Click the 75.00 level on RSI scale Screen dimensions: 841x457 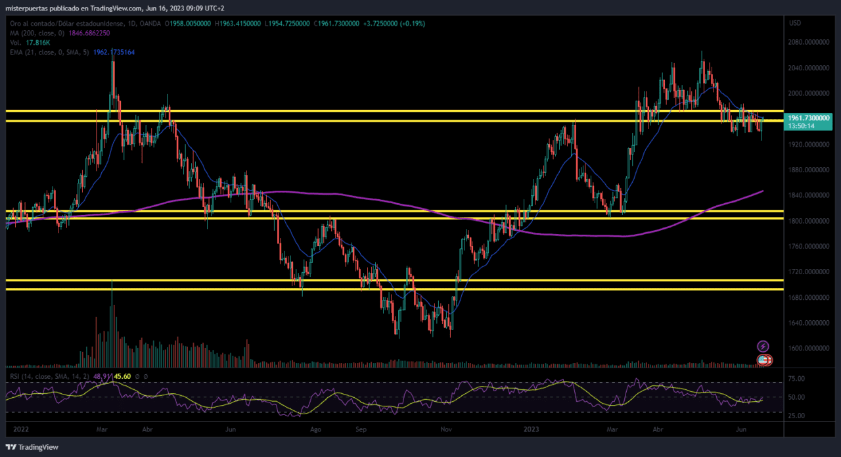click(797, 379)
